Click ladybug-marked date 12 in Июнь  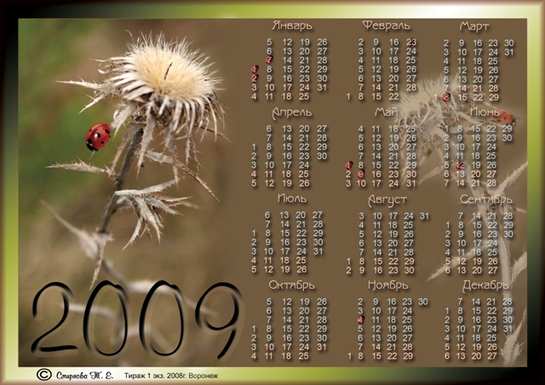point(460,165)
